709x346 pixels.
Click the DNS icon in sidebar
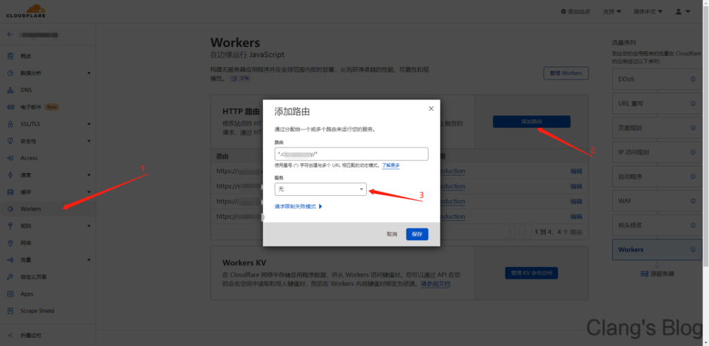(10, 90)
